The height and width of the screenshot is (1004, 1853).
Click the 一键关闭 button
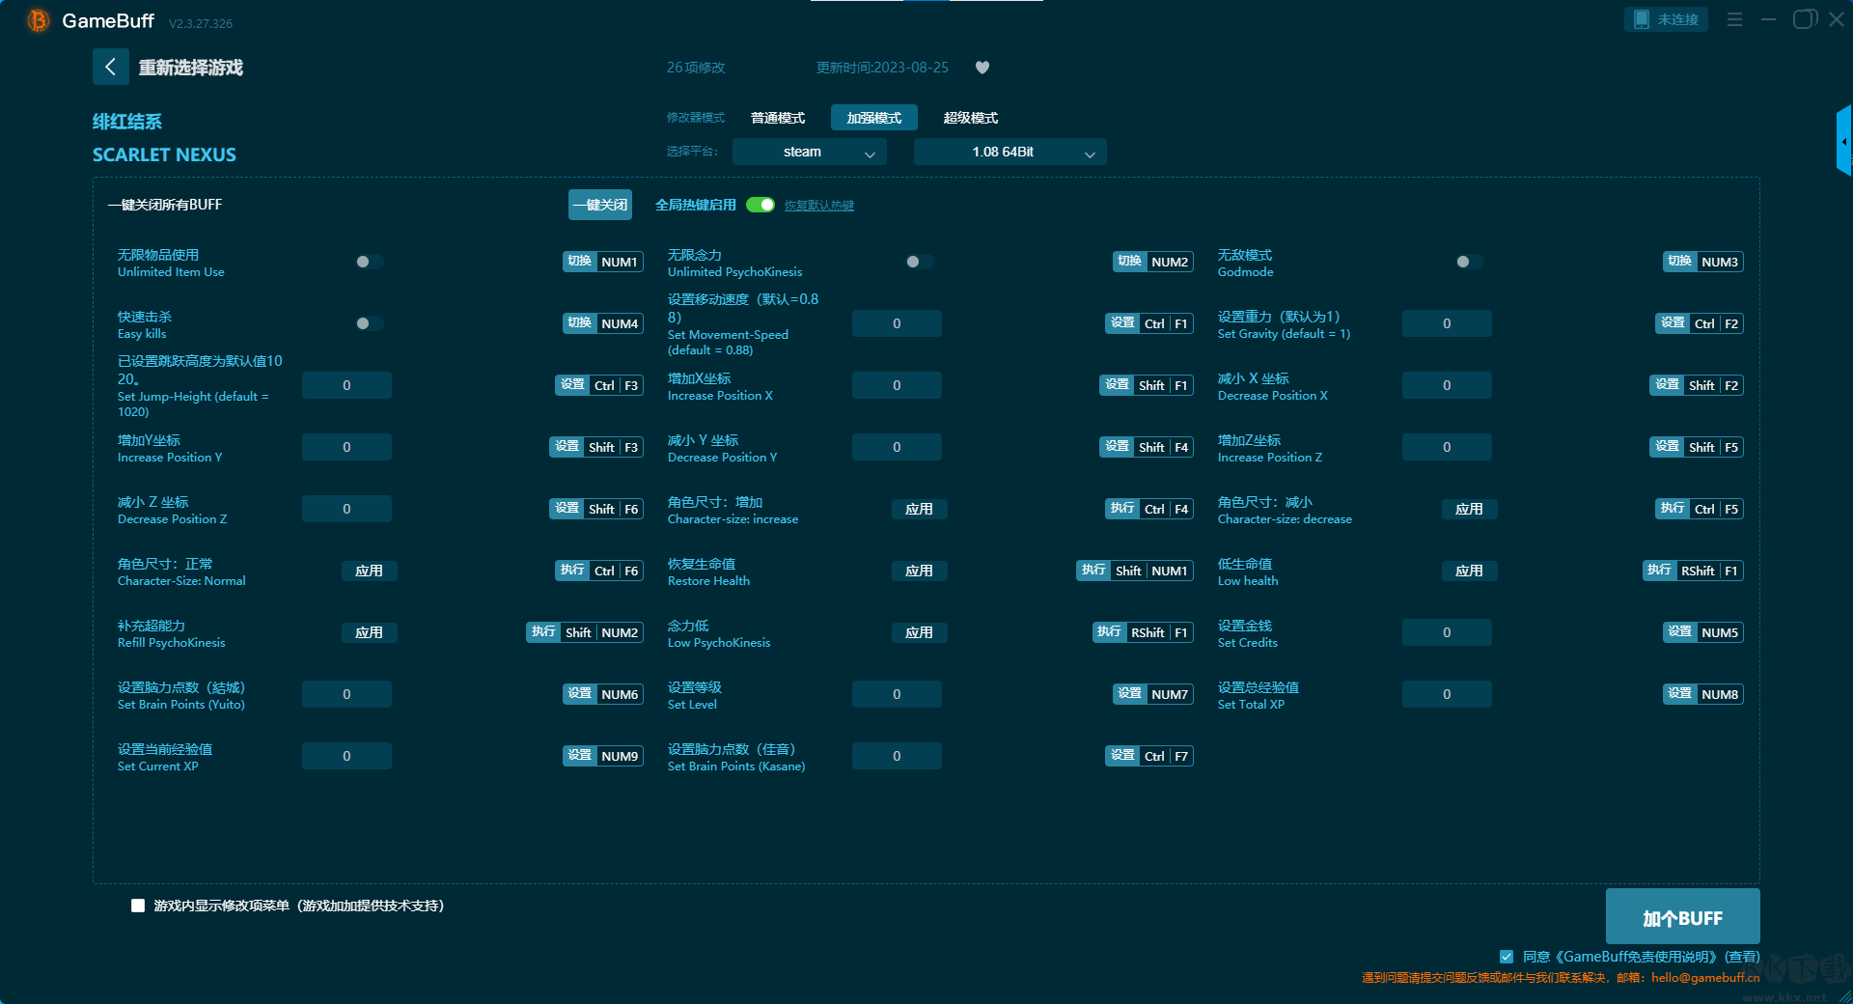tap(599, 205)
